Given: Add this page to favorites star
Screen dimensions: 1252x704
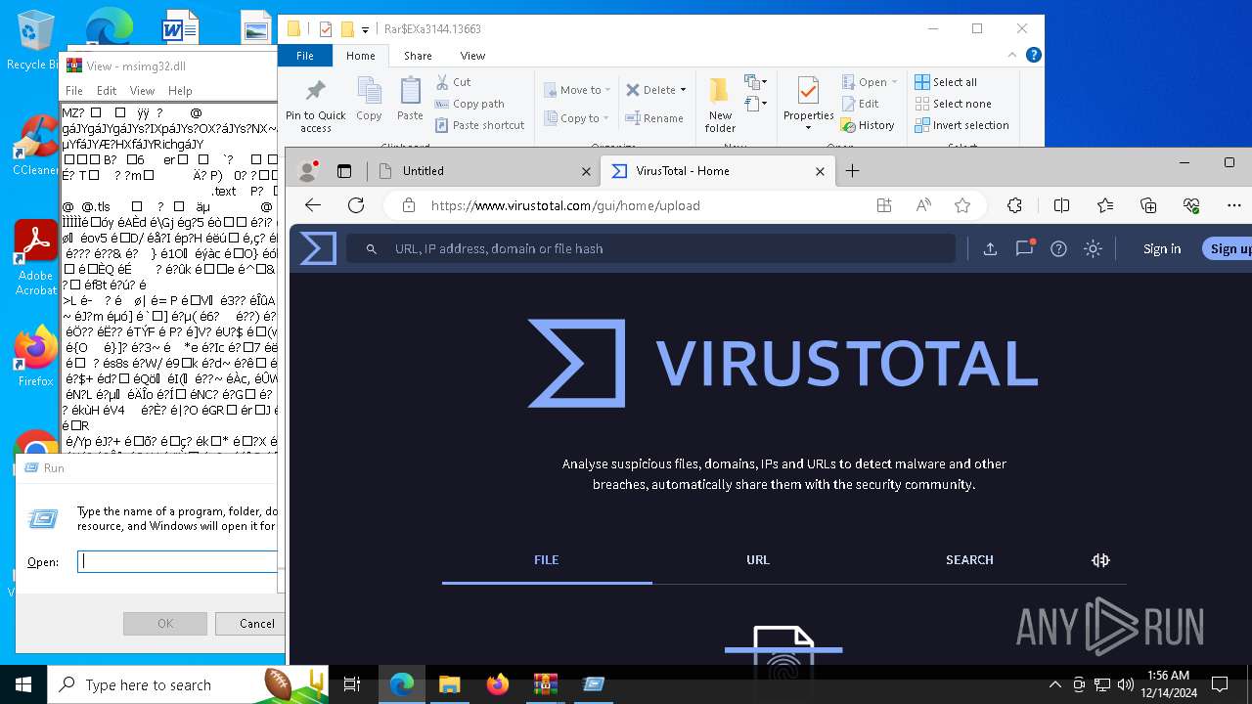Looking at the screenshot, I should point(962,205).
